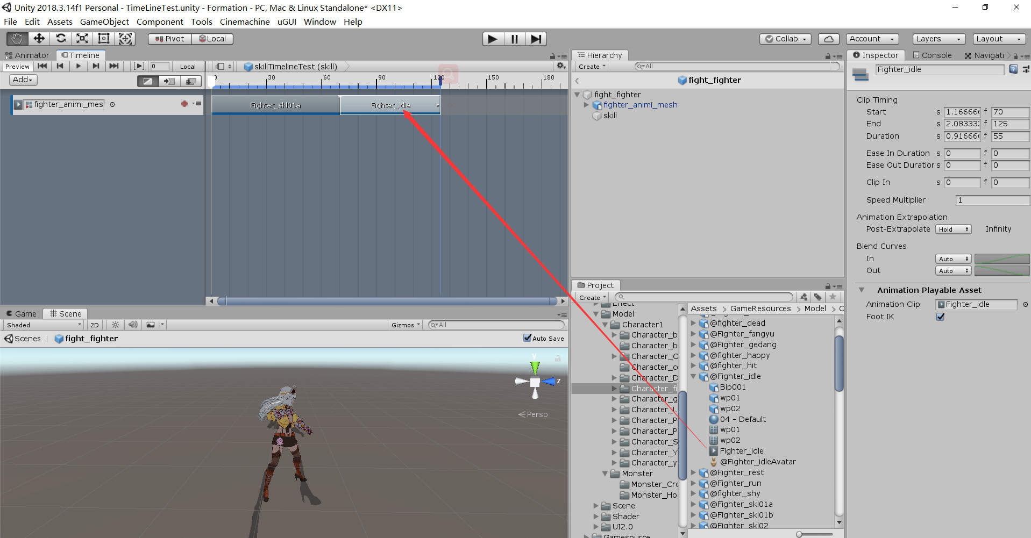Select the combined Transform tool
This screenshot has height=538, width=1031.
(125, 39)
